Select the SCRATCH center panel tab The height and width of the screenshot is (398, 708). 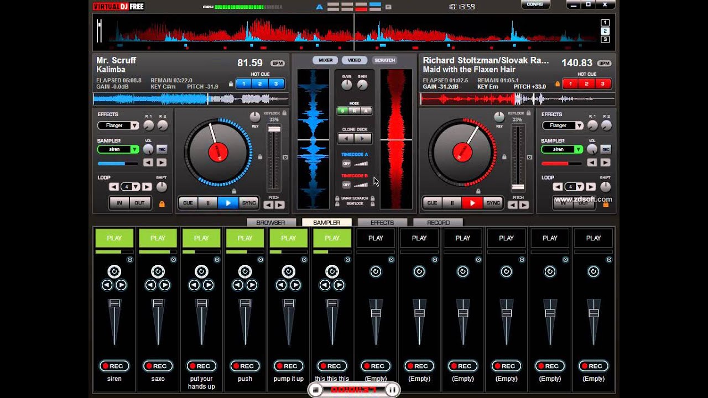click(x=384, y=60)
